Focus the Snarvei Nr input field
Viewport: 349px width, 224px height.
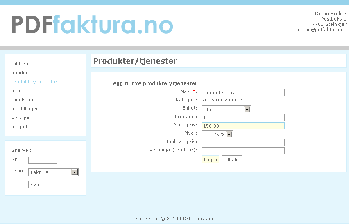point(43,160)
